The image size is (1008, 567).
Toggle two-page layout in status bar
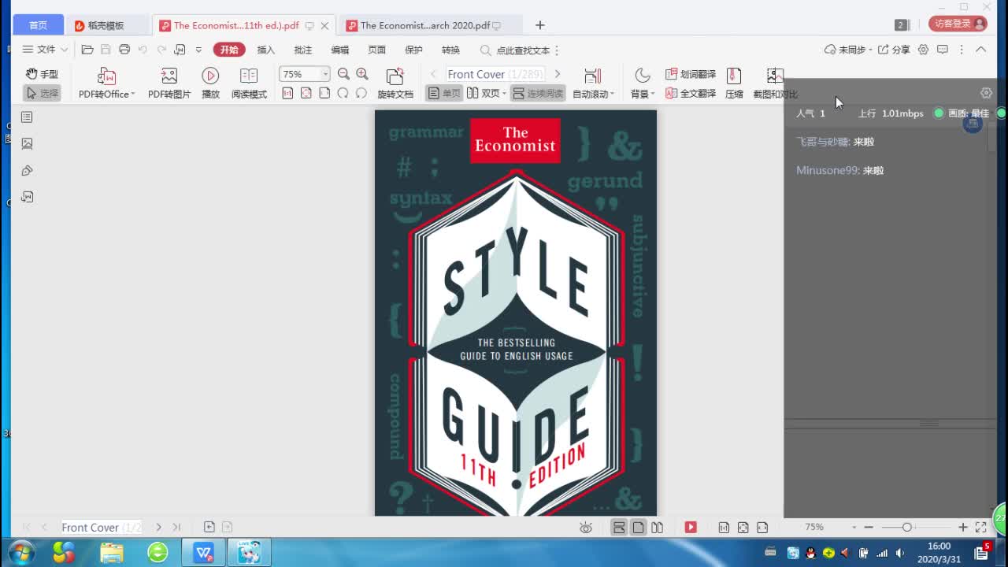pos(658,528)
